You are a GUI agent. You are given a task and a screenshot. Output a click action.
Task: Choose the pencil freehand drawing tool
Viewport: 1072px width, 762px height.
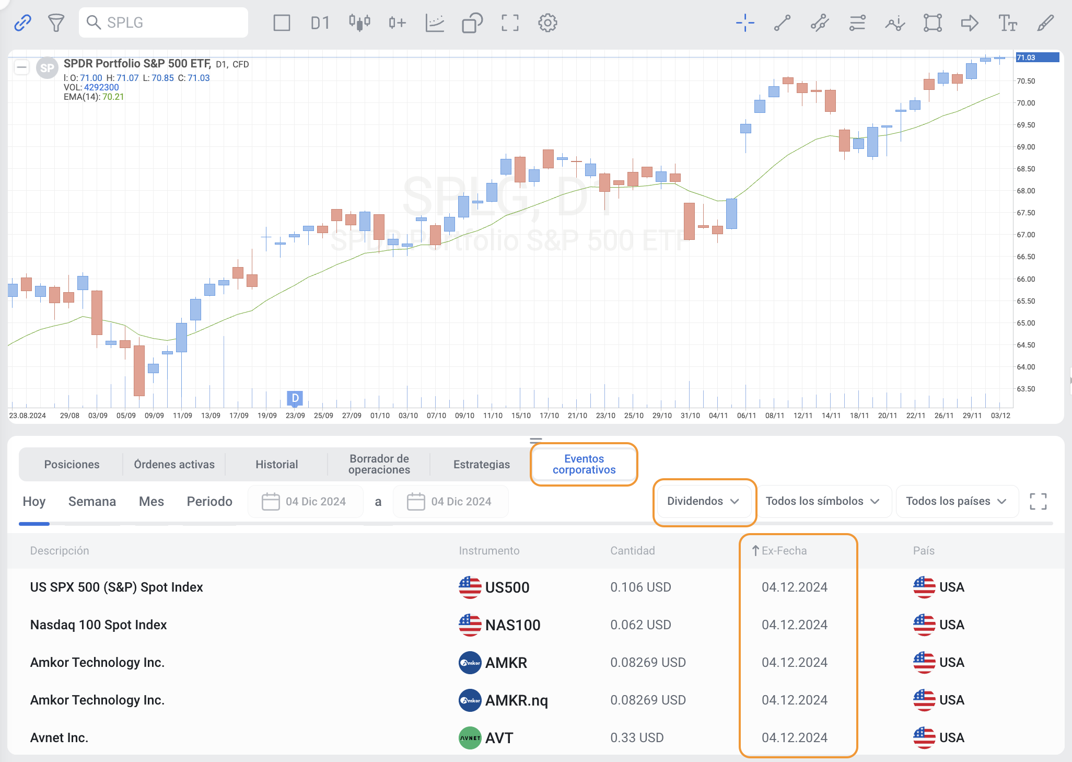(1045, 22)
